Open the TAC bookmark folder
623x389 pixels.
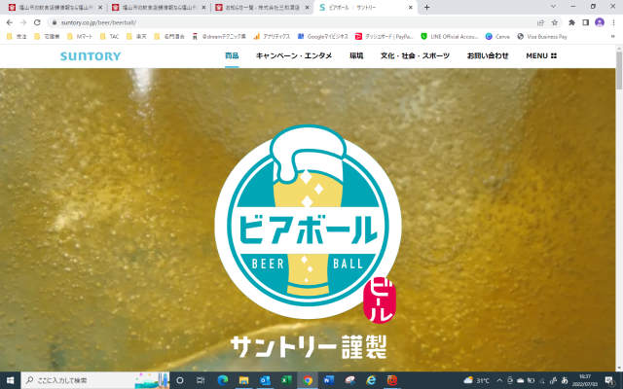point(110,37)
